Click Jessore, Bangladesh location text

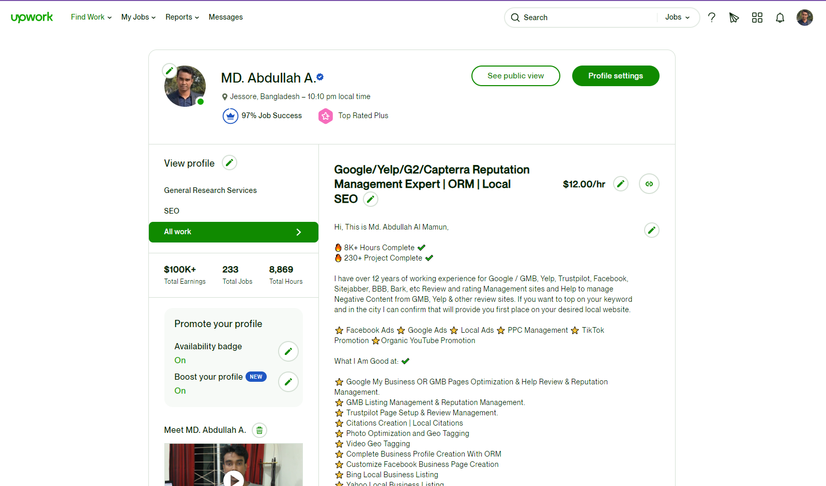265,96
